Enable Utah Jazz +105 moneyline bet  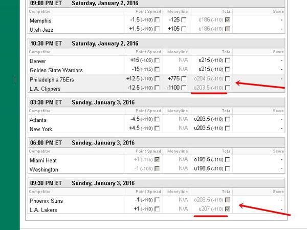(x=183, y=29)
